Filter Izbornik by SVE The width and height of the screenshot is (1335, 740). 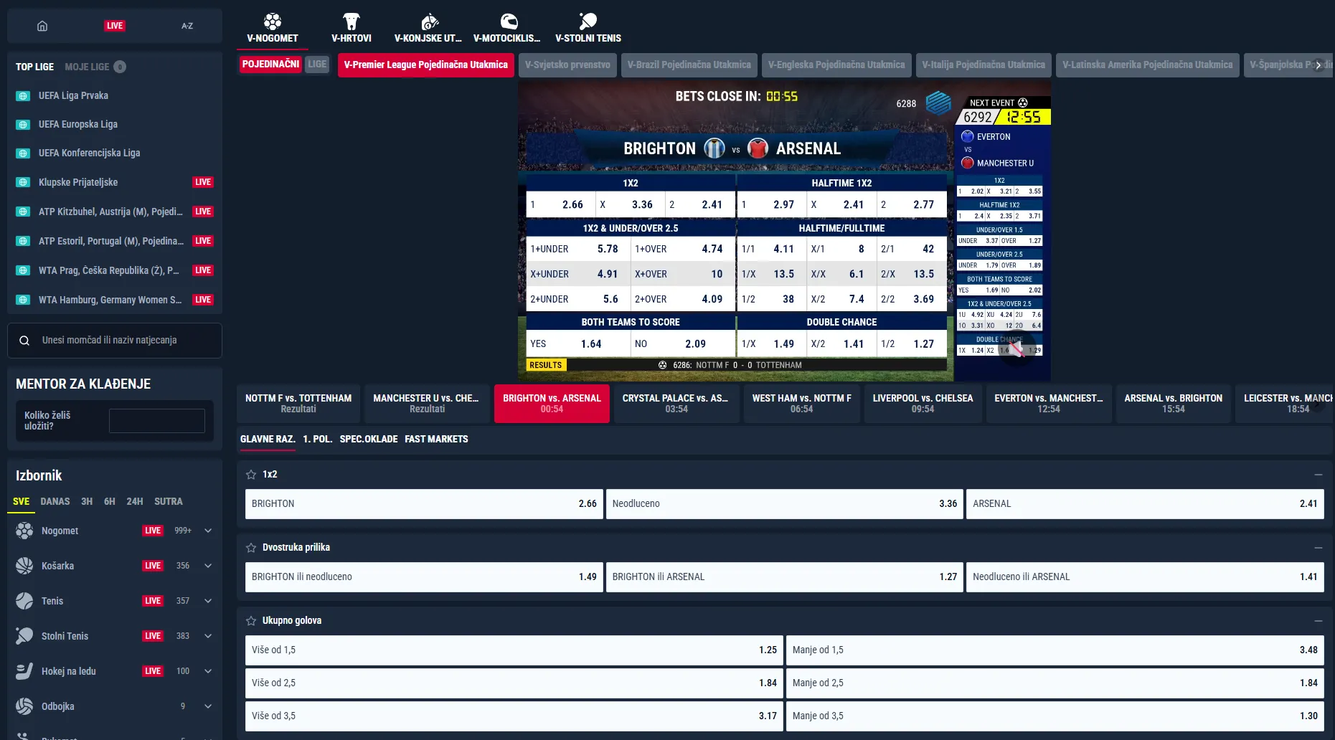(21, 501)
